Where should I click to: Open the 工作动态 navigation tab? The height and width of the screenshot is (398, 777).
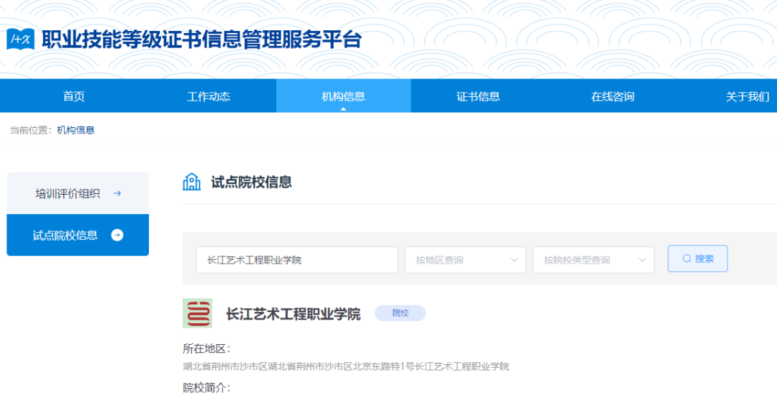coord(209,96)
